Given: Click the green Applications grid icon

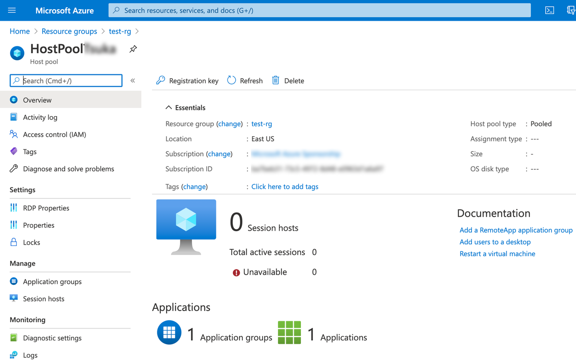Looking at the screenshot, I should 289,332.
